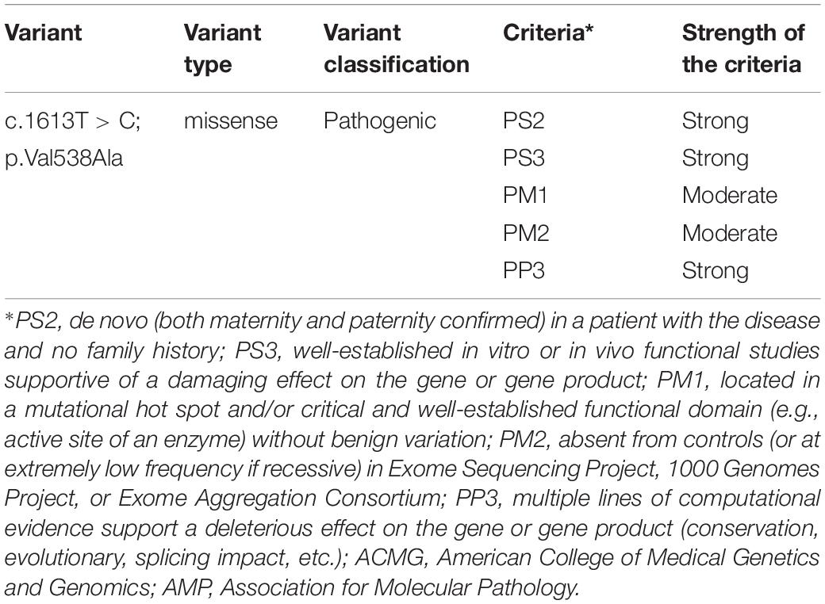Select the PM2 criteria entry
The width and height of the screenshot is (825, 604).
[526, 233]
